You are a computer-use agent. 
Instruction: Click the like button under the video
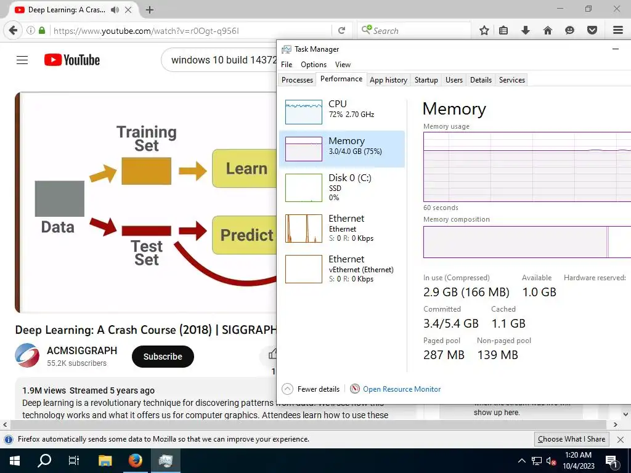pos(272,354)
